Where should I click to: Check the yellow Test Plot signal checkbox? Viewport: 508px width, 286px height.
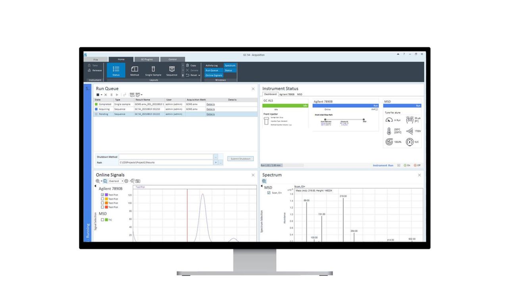click(102, 199)
